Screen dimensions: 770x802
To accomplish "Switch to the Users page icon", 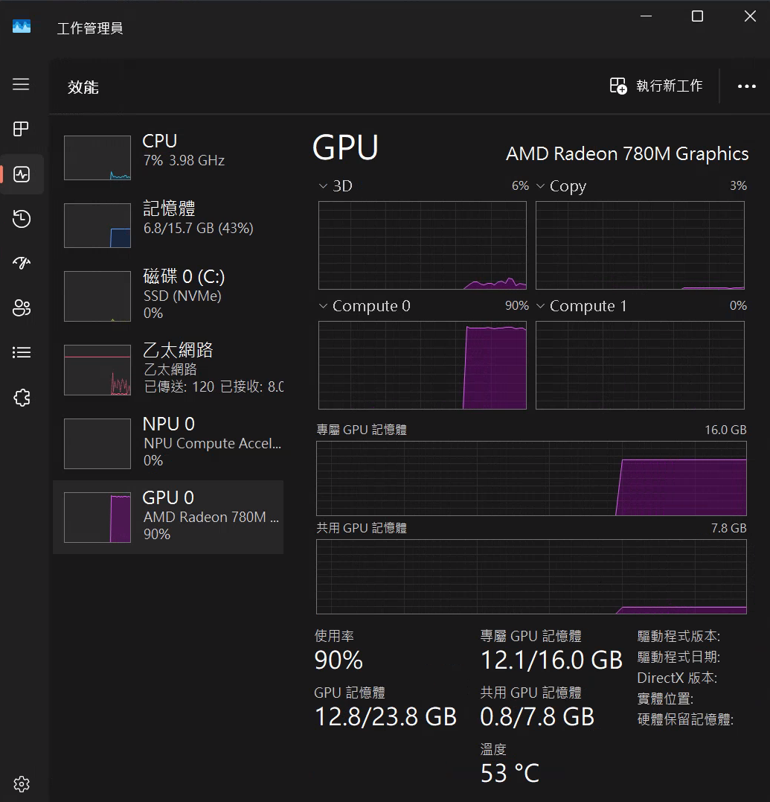I will (x=22, y=308).
